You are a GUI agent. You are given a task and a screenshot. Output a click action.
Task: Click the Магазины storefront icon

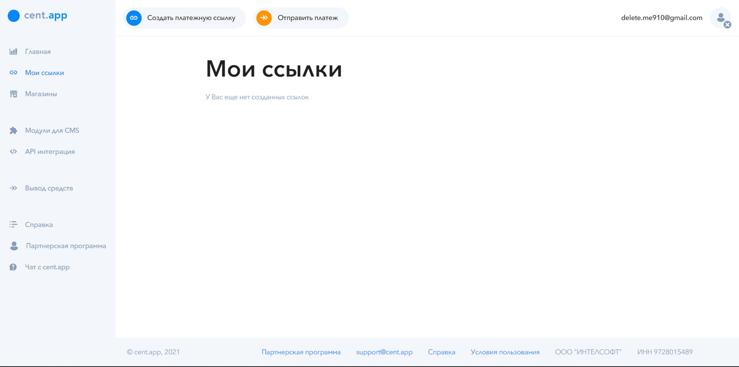[x=13, y=94]
